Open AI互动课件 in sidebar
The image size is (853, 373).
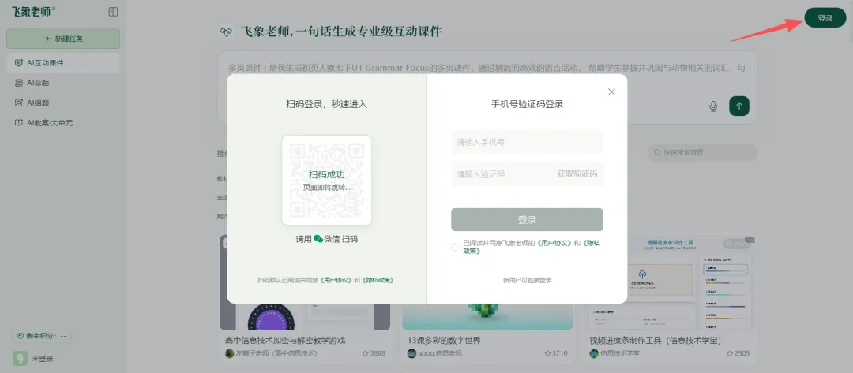point(63,63)
